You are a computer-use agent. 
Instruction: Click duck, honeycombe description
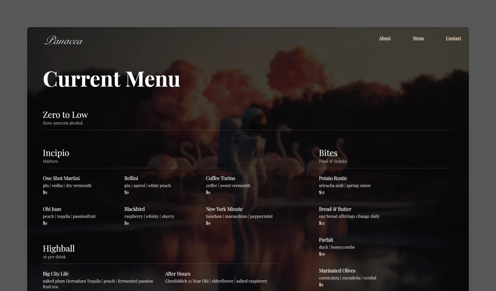point(337,247)
